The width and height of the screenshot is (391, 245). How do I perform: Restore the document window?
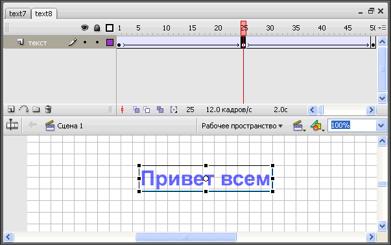[371, 11]
